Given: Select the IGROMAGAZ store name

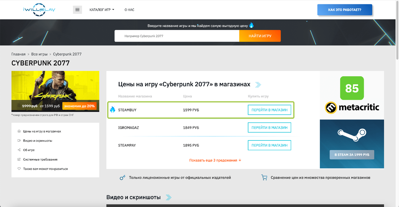Looking at the screenshot, I should [129, 127].
